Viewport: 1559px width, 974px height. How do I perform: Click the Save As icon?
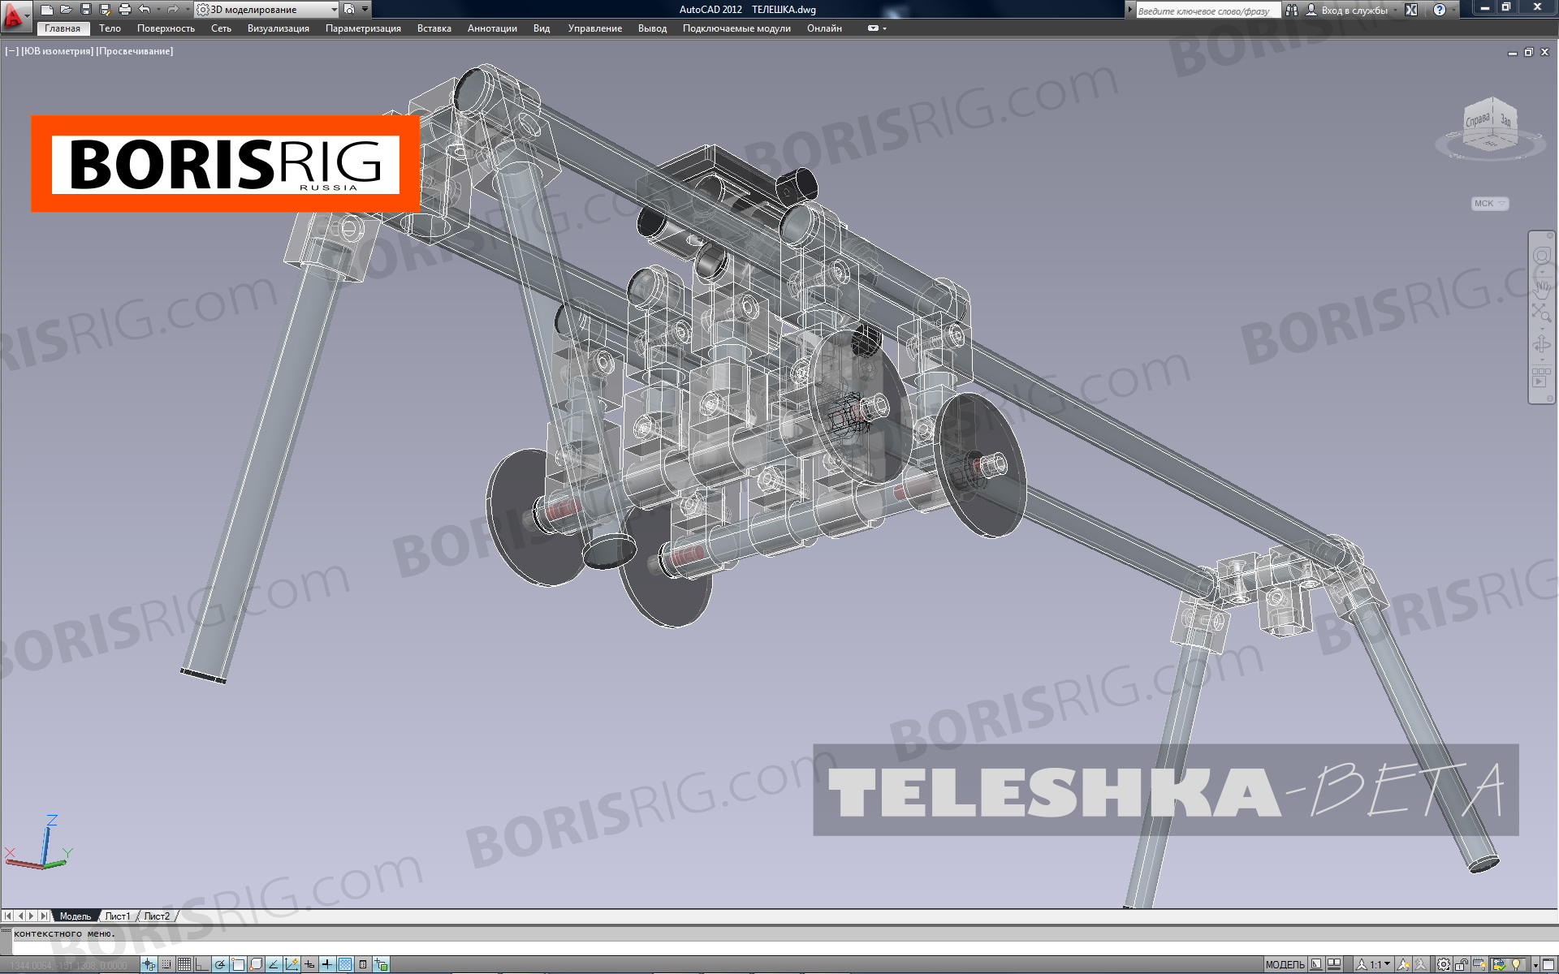(x=105, y=10)
